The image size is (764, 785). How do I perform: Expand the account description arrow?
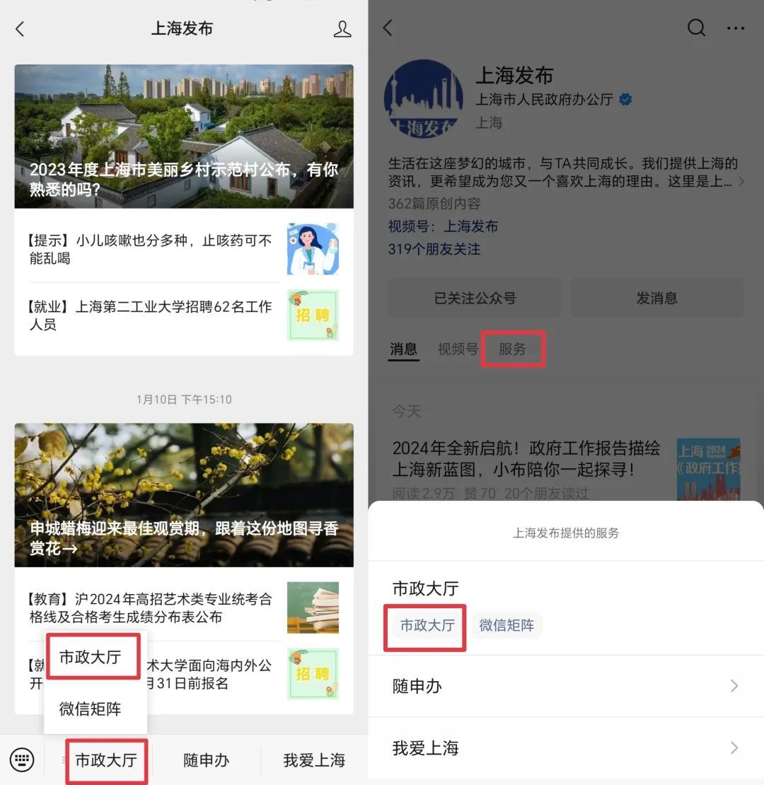tap(741, 181)
